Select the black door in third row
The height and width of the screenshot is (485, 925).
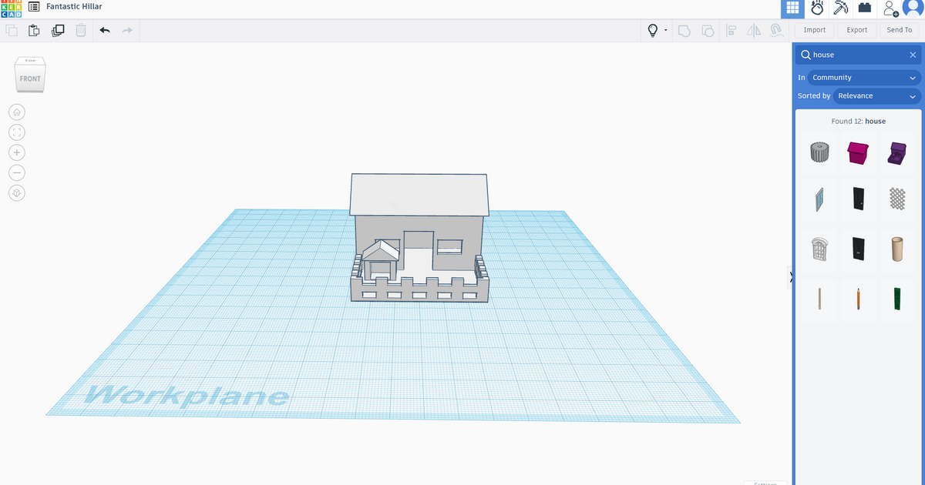tap(858, 249)
